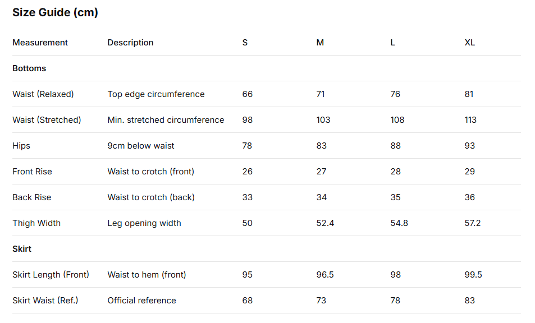This screenshot has width=535, height=323.
Task: Click the 52.4 Thigh Width value
Action: 325,223
